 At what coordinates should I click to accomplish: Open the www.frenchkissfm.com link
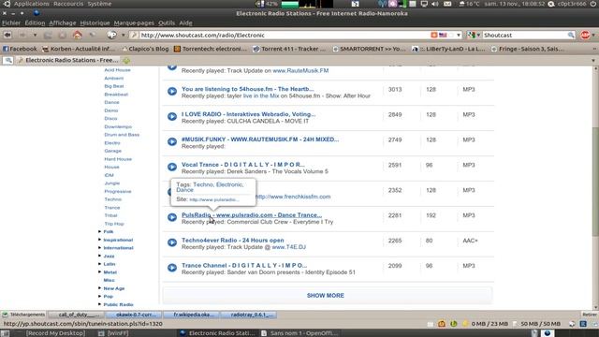293,197
